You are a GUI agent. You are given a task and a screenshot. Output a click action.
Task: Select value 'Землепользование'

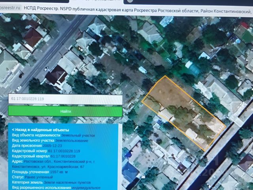72,141
